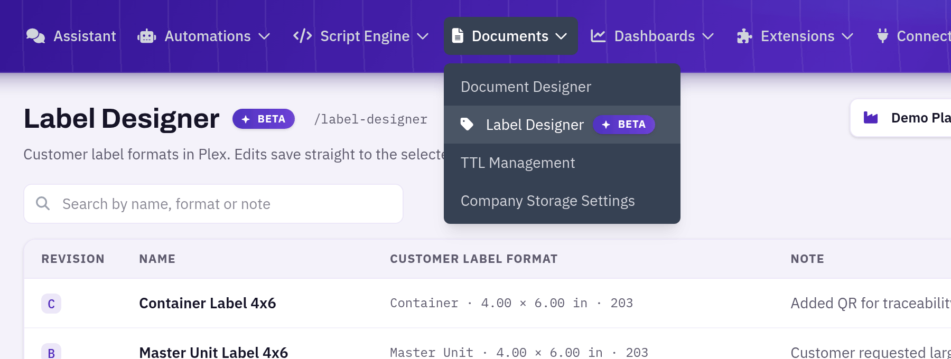The image size is (951, 359).
Task: Choose TTL Management from the menu
Action: (x=562, y=163)
